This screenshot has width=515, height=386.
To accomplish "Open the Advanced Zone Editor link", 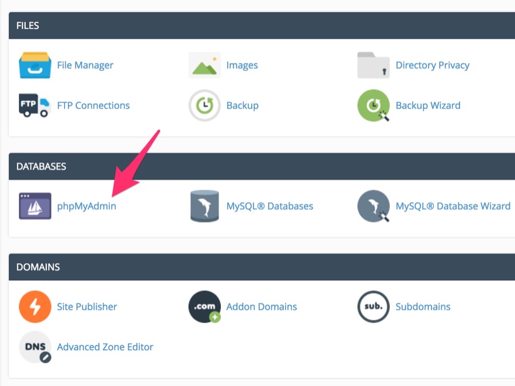I will 105,347.
